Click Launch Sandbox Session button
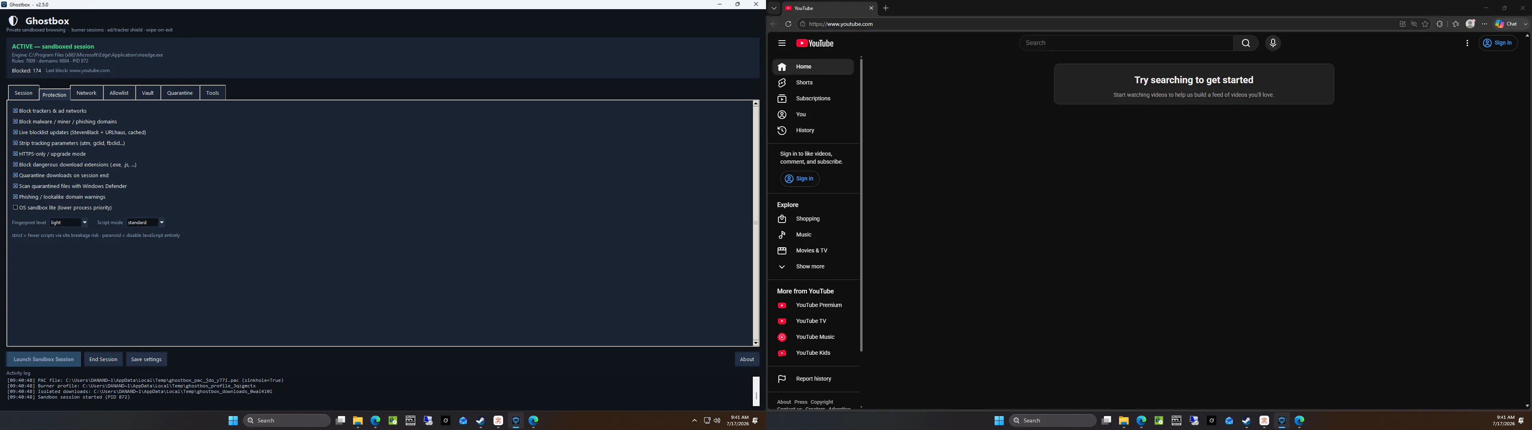The height and width of the screenshot is (430, 1532). 44,359
